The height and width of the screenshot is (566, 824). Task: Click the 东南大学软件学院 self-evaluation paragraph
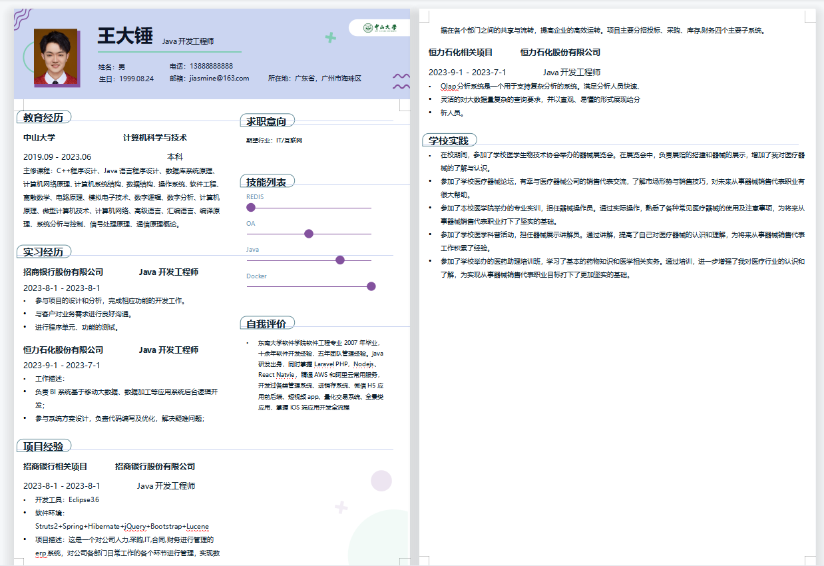321,375
